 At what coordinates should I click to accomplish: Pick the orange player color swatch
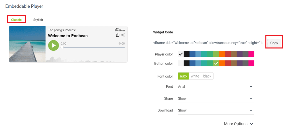click(x=222, y=54)
